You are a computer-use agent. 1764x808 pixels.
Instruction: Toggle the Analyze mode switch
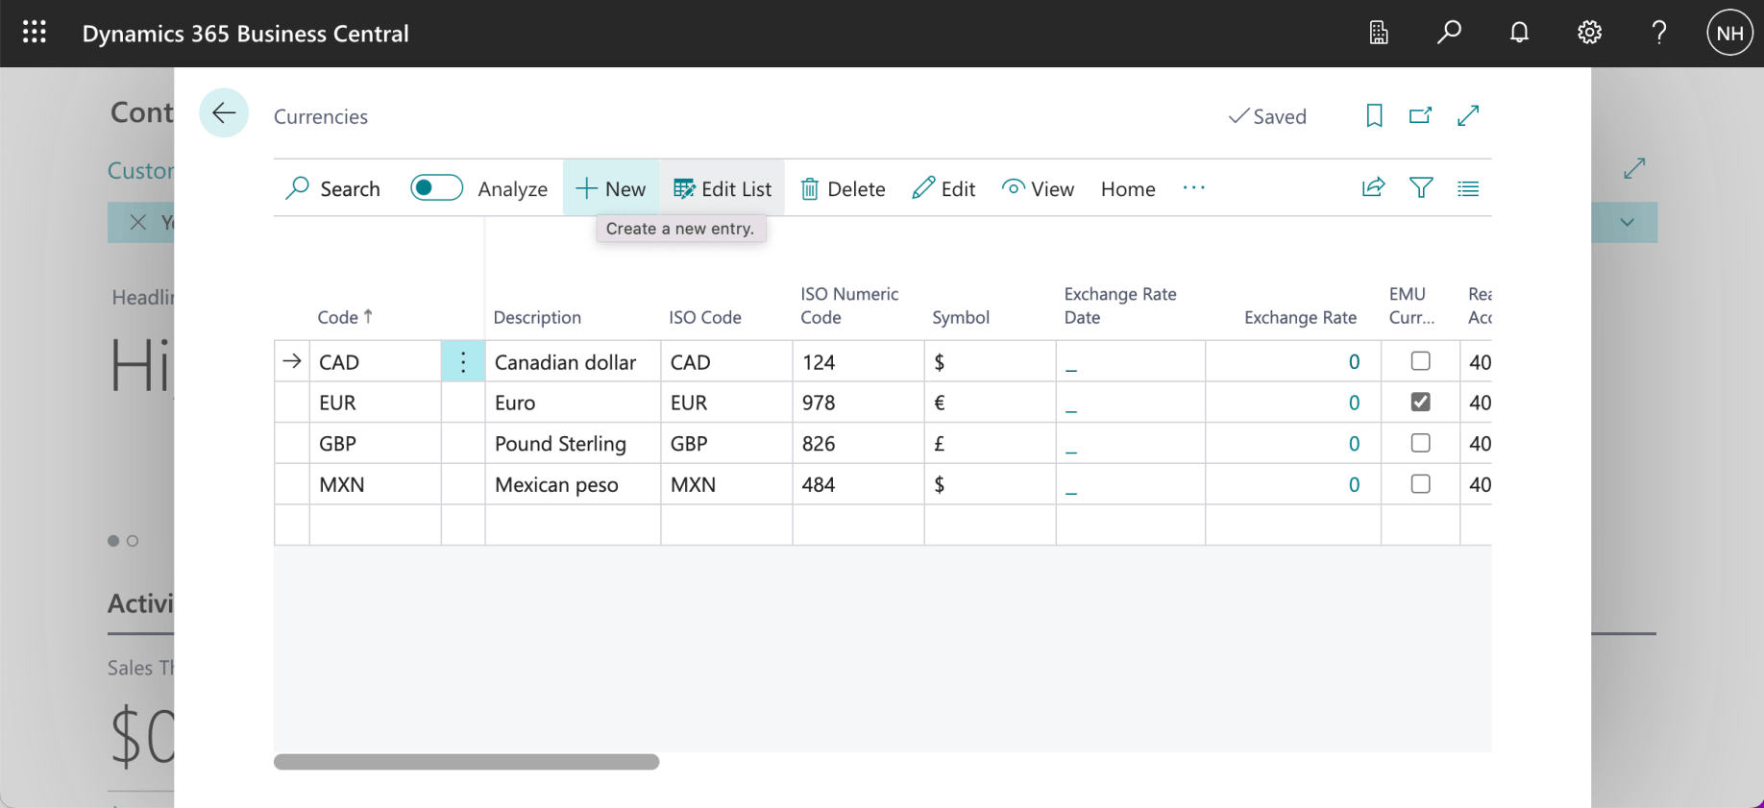(x=436, y=188)
